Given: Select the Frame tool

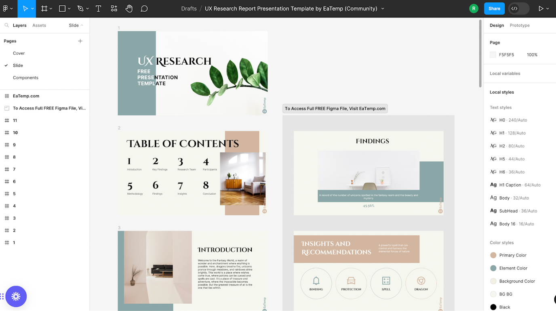Looking at the screenshot, I should tap(44, 8).
